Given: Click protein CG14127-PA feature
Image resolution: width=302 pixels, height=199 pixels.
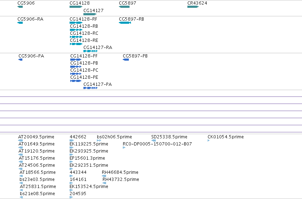Looking at the screenshot, I should point(90,88).
